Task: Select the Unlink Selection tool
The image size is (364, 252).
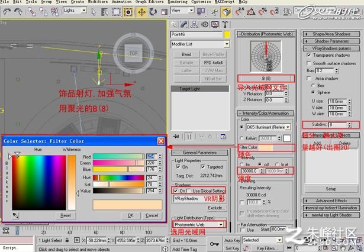Action: [43, 12]
